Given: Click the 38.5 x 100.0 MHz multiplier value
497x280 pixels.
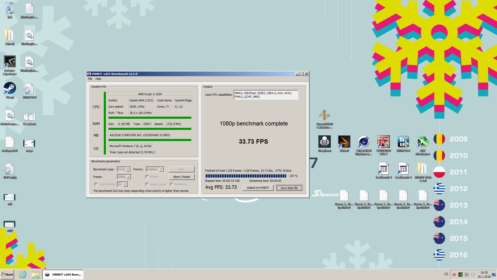Looking at the screenshot, I should tap(141, 113).
